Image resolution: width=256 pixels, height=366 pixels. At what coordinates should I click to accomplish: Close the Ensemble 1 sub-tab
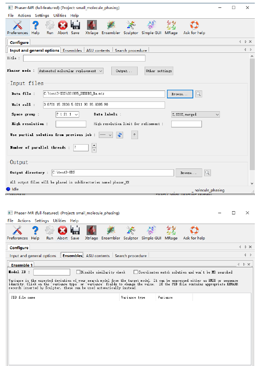point(249,264)
